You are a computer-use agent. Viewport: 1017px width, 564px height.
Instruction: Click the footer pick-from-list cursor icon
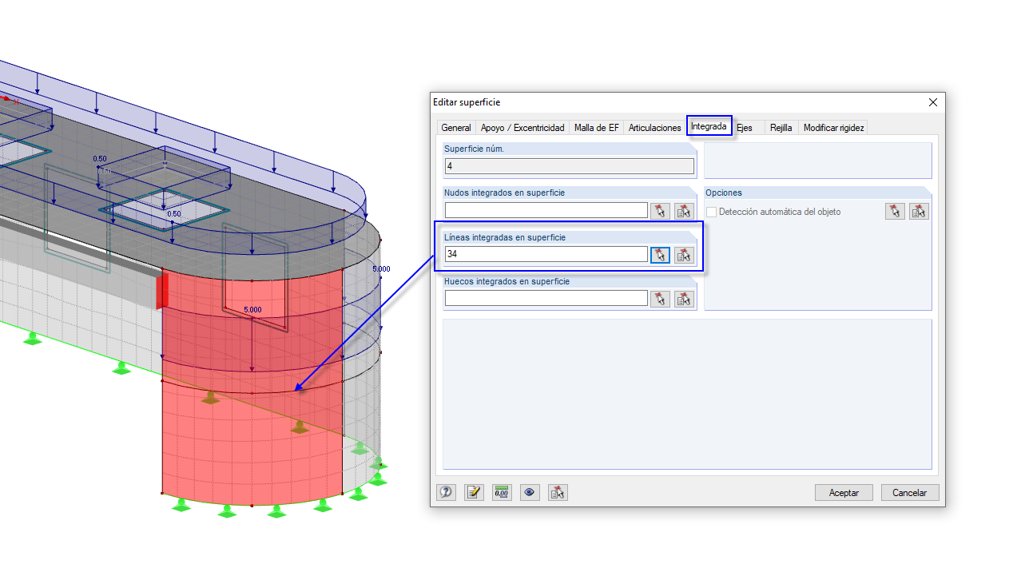click(558, 492)
